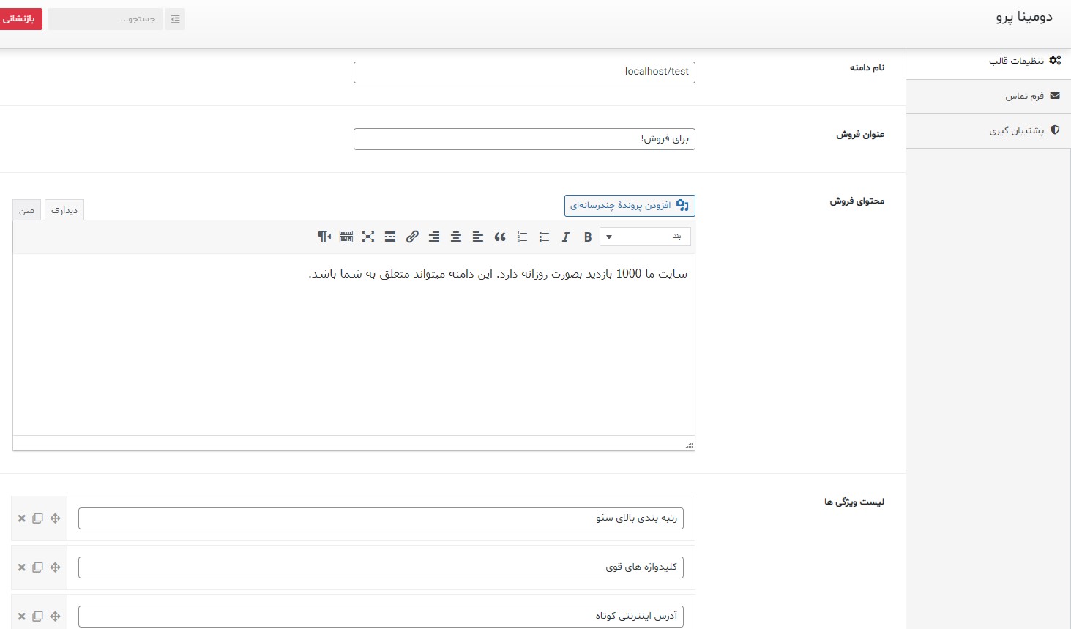Align editor text center
The width and height of the screenshot is (1071, 629).
click(456, 237)
